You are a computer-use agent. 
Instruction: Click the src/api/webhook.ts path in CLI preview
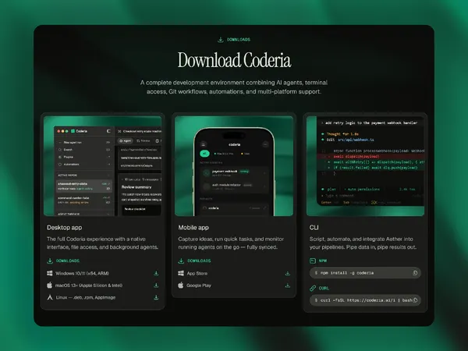[356, 140]
